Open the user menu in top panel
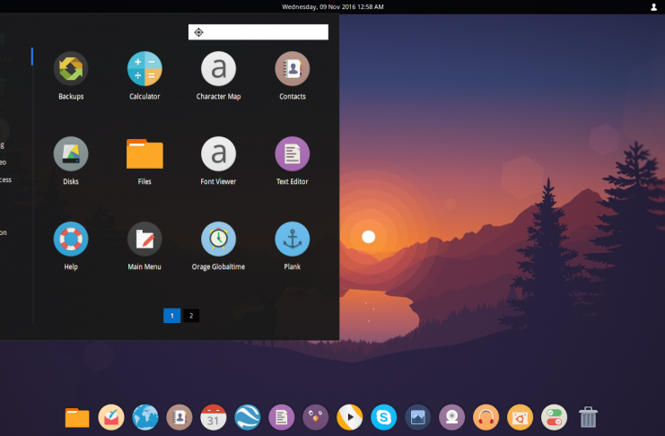This screenshot has width=665, height=436. pos(653,7)
